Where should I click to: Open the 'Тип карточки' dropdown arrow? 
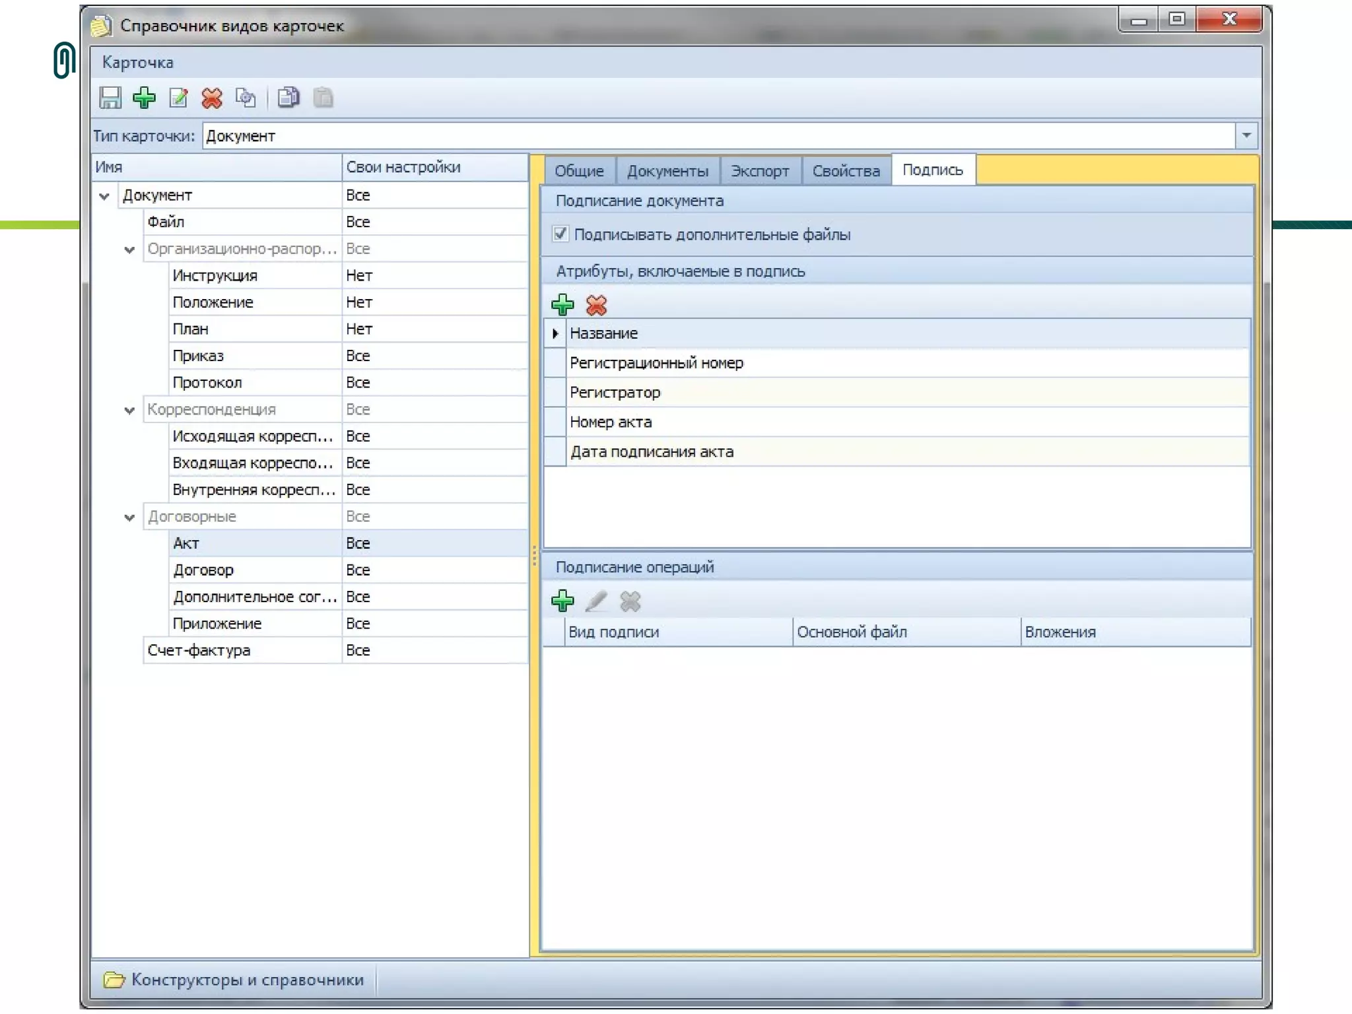pyautogui.click(x=1246, y=135)
